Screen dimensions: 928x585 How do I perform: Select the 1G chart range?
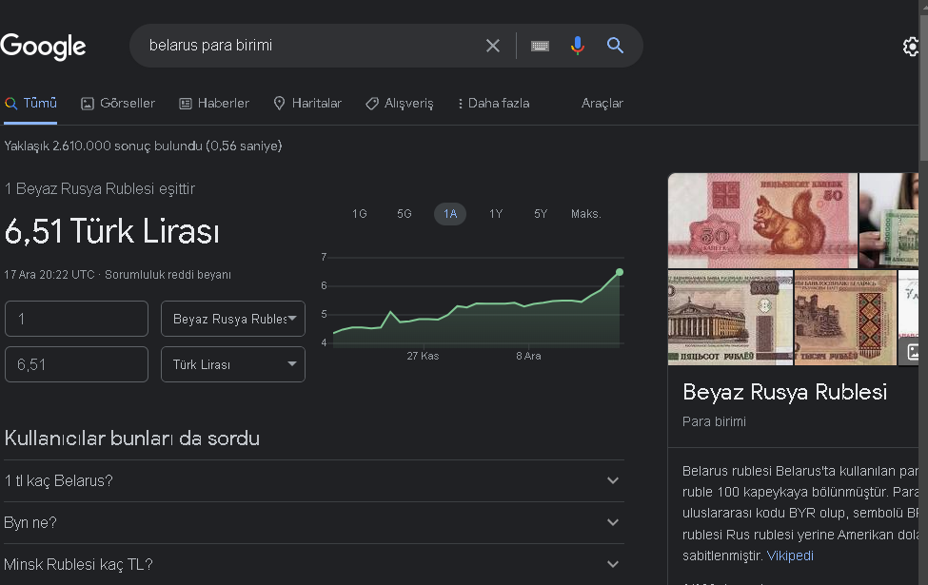359,214
